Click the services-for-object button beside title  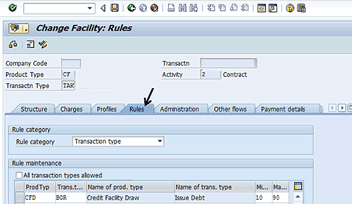click(19, 28)
